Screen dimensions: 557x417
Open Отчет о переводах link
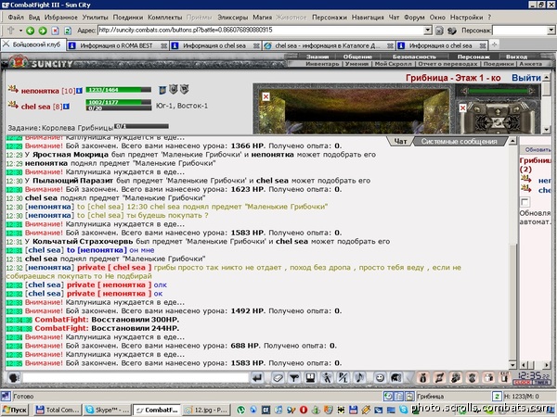coord(447,64)
